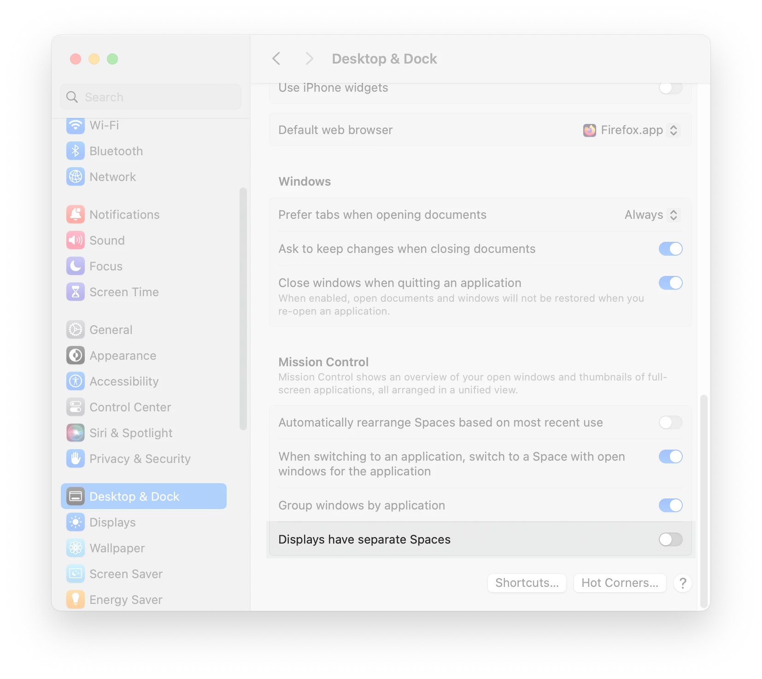The width and height of the screenshot is (762, 679).
Task: Click the Privacy & Security hand icon
Action: [76, 458]
